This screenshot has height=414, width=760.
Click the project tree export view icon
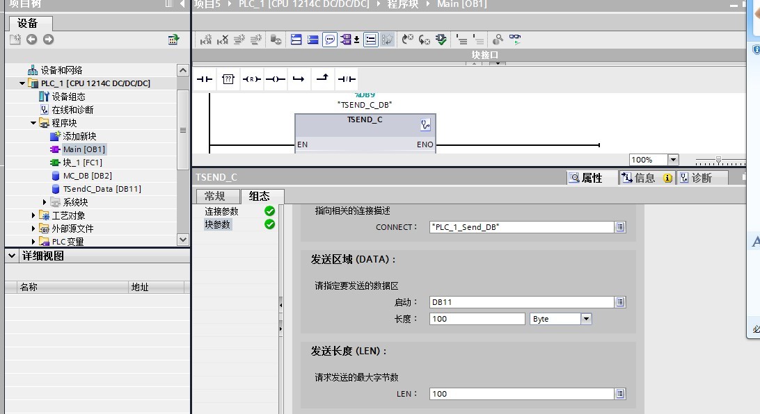173,40
